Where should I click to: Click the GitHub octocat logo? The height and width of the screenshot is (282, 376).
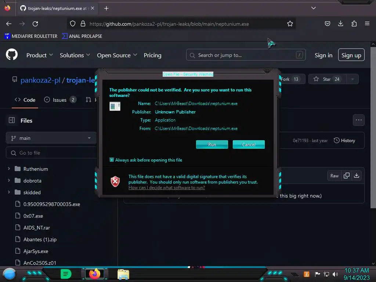click(x=12, y=54)
